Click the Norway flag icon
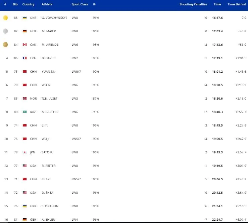Screen dimensions: 248x223 [24, 99]
